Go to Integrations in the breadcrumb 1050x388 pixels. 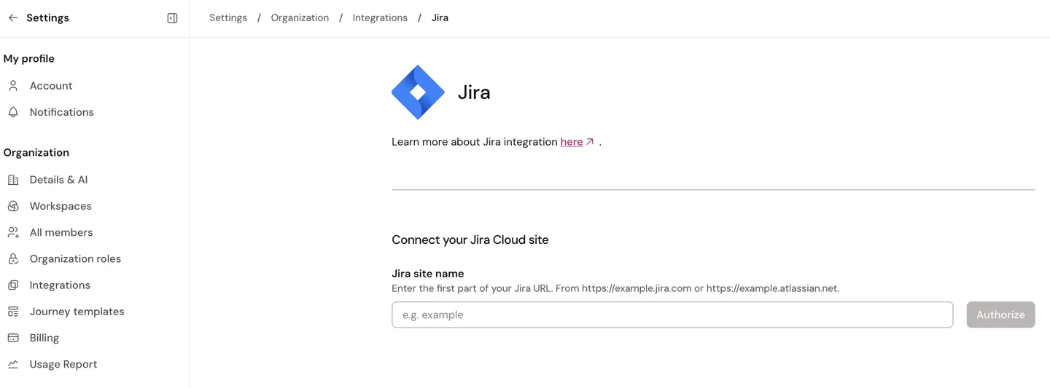tap(380, 17)
